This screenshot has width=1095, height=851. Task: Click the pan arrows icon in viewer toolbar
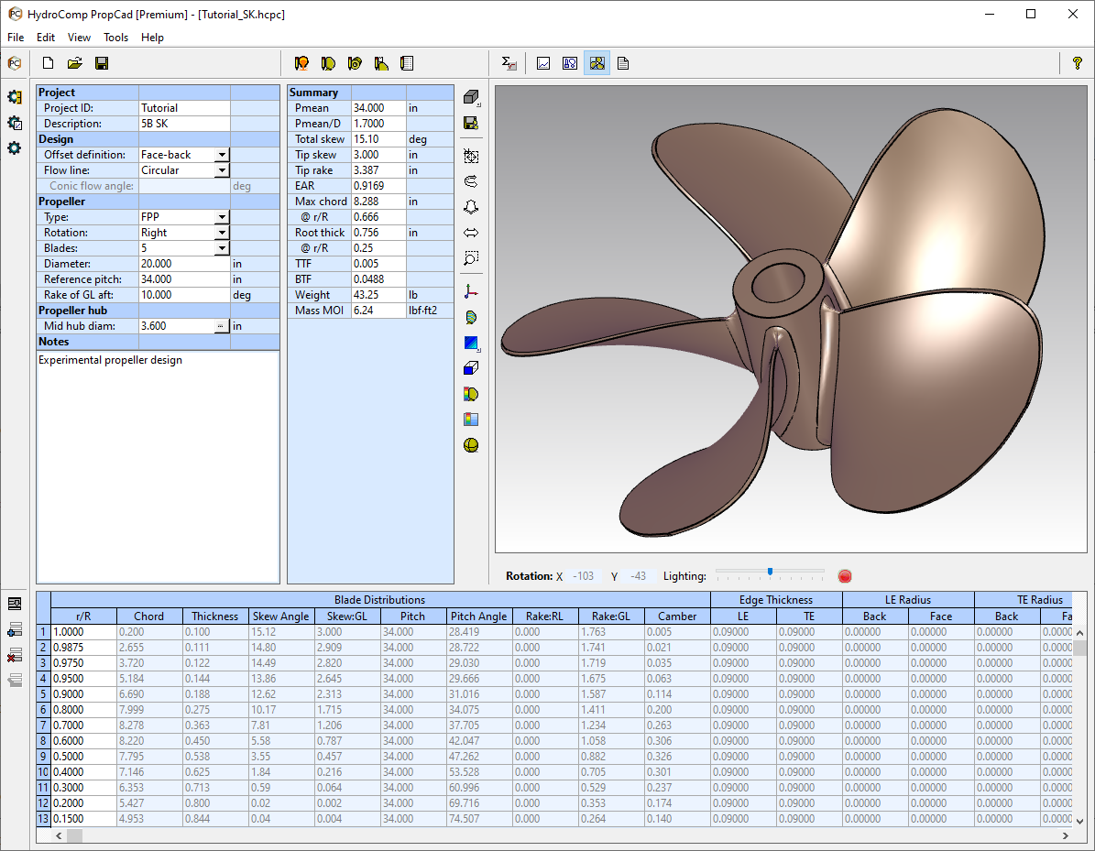[471, 233]
